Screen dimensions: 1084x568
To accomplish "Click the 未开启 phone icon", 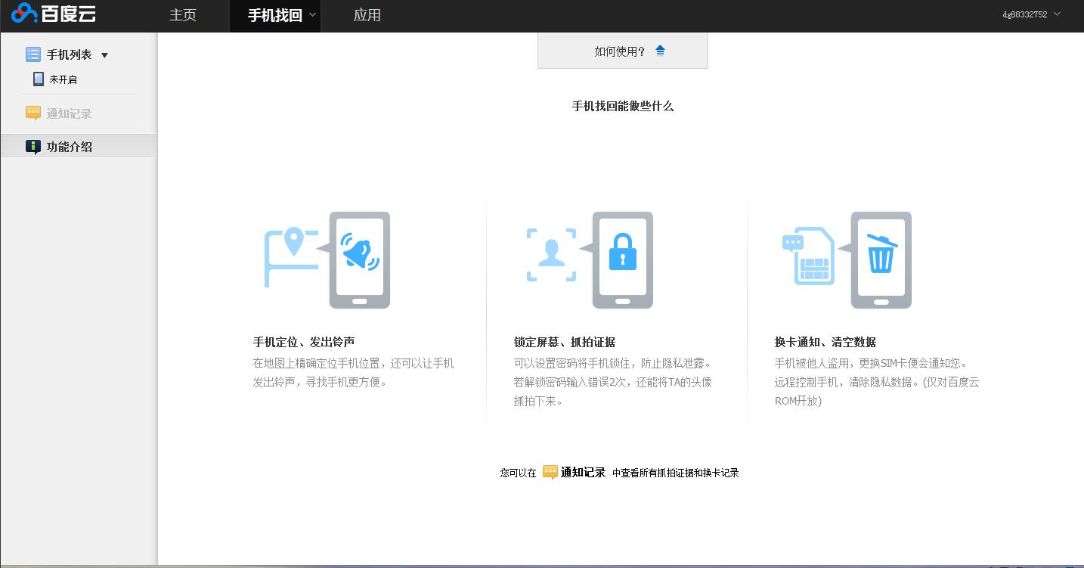I will (x=37, y=78).
